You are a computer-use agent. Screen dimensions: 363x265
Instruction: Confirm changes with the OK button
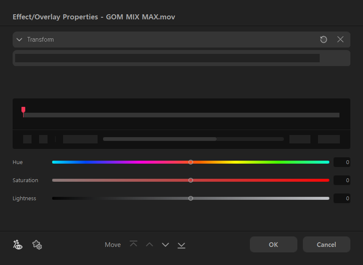coord(273,244)
